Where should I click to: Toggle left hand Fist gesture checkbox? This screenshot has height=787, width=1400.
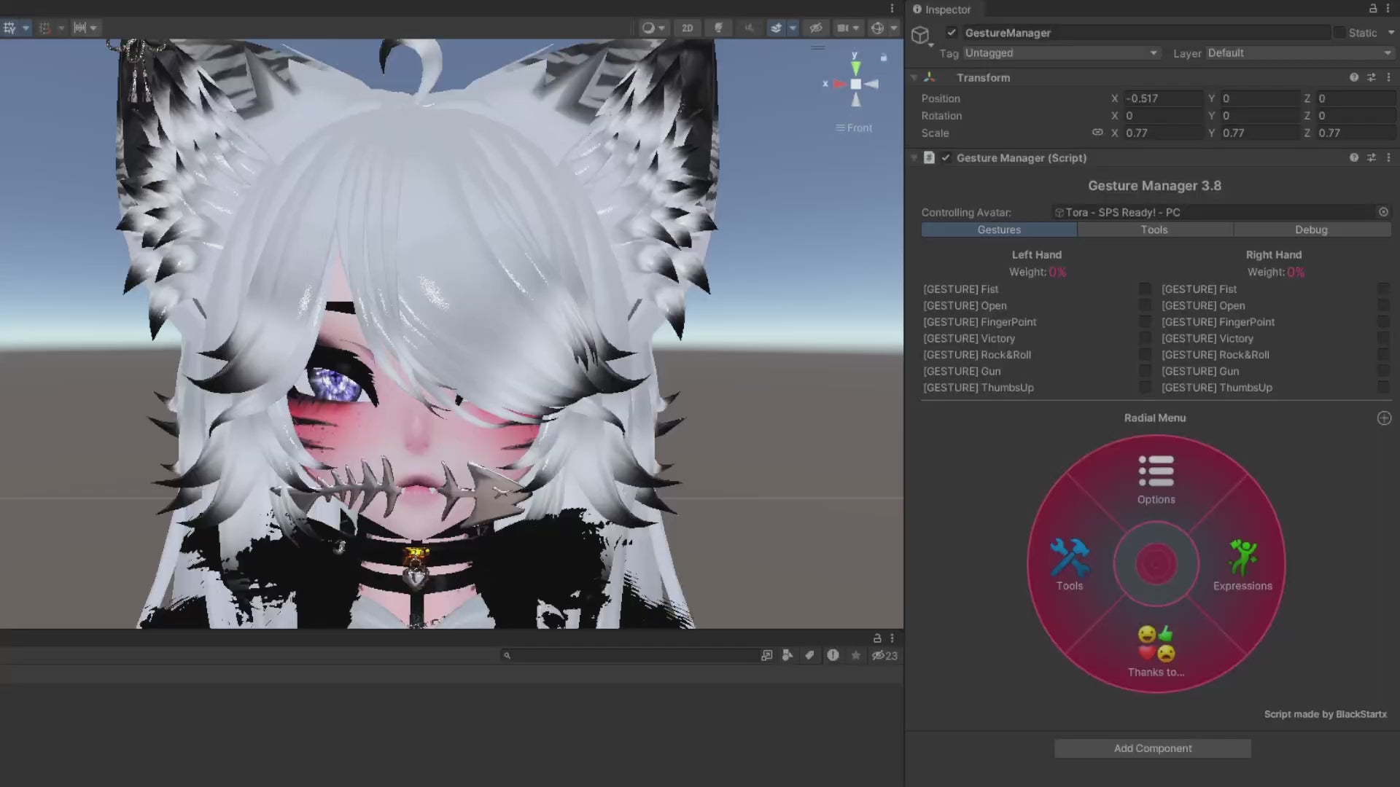(1145, 289)
